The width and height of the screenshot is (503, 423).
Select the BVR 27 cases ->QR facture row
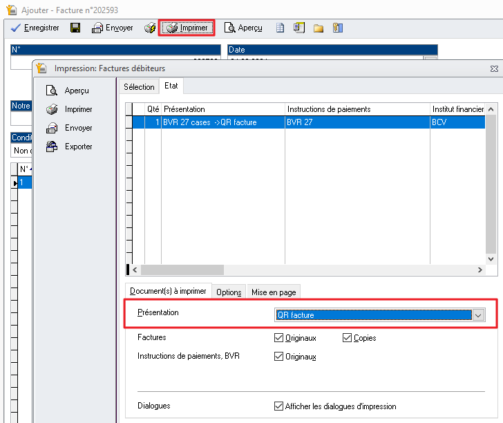(x=309, y=122)
